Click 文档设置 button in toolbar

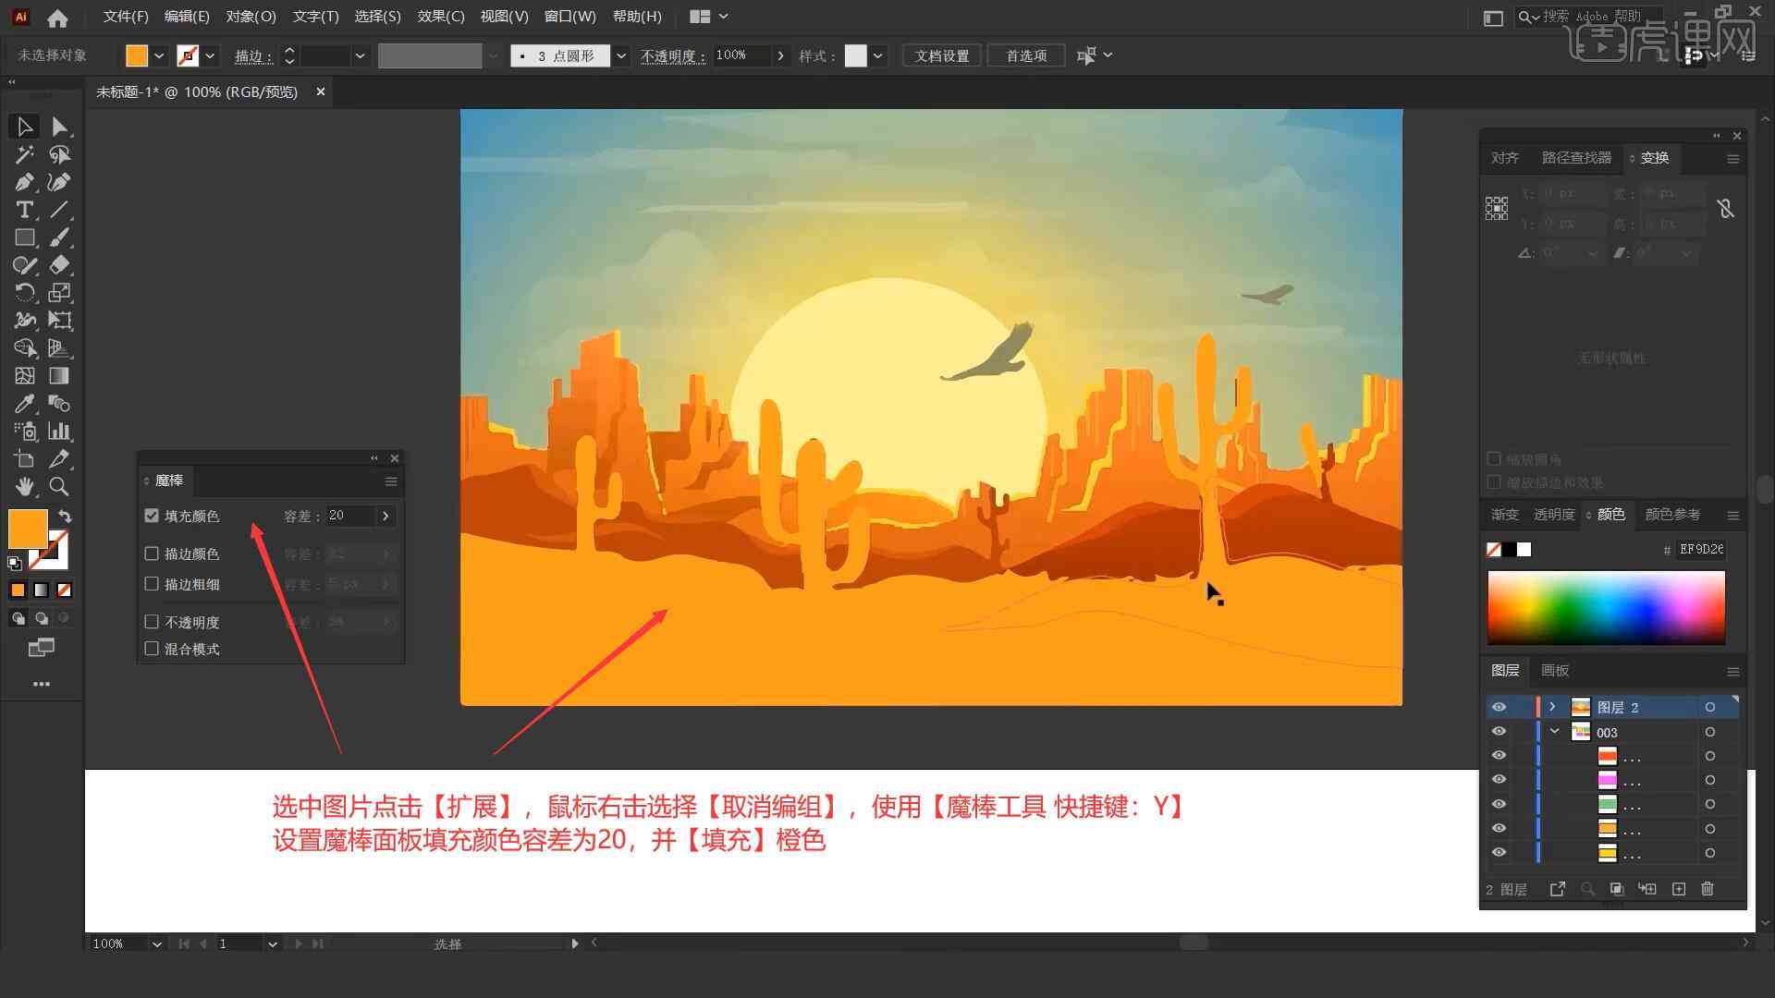pyautogui.click(x=949, y=55)
